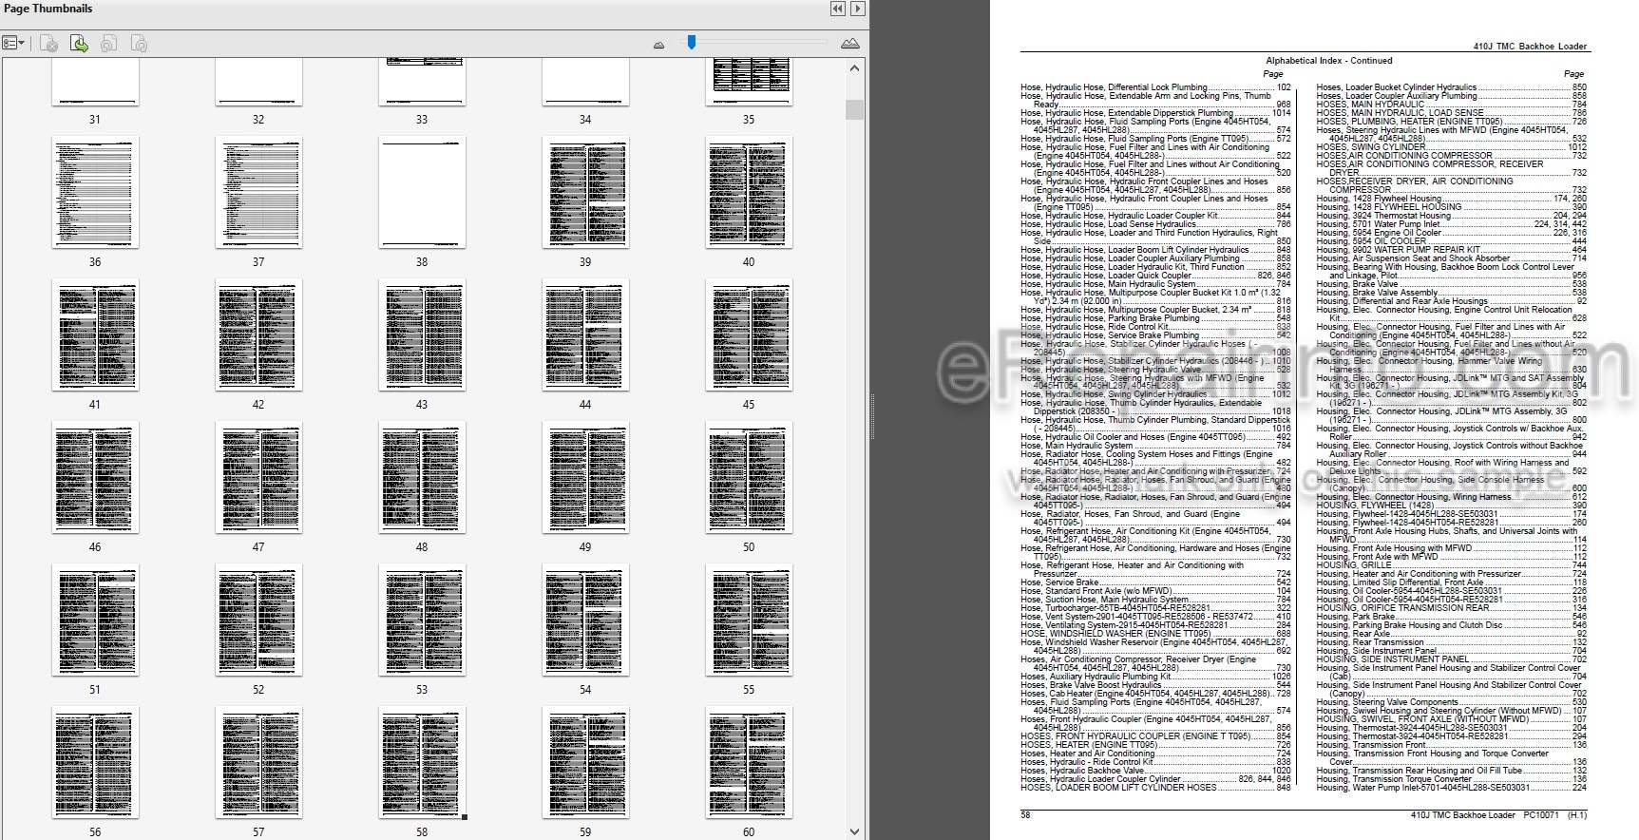Screen dimensions: 1639x840
Task: Select page 50 thumbnail
Action: tap(749, 478)
